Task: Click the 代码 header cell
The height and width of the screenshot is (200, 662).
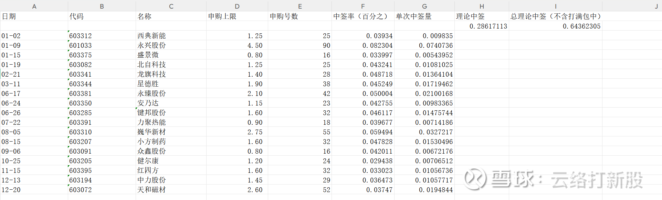Action: [x=102, y=16]
